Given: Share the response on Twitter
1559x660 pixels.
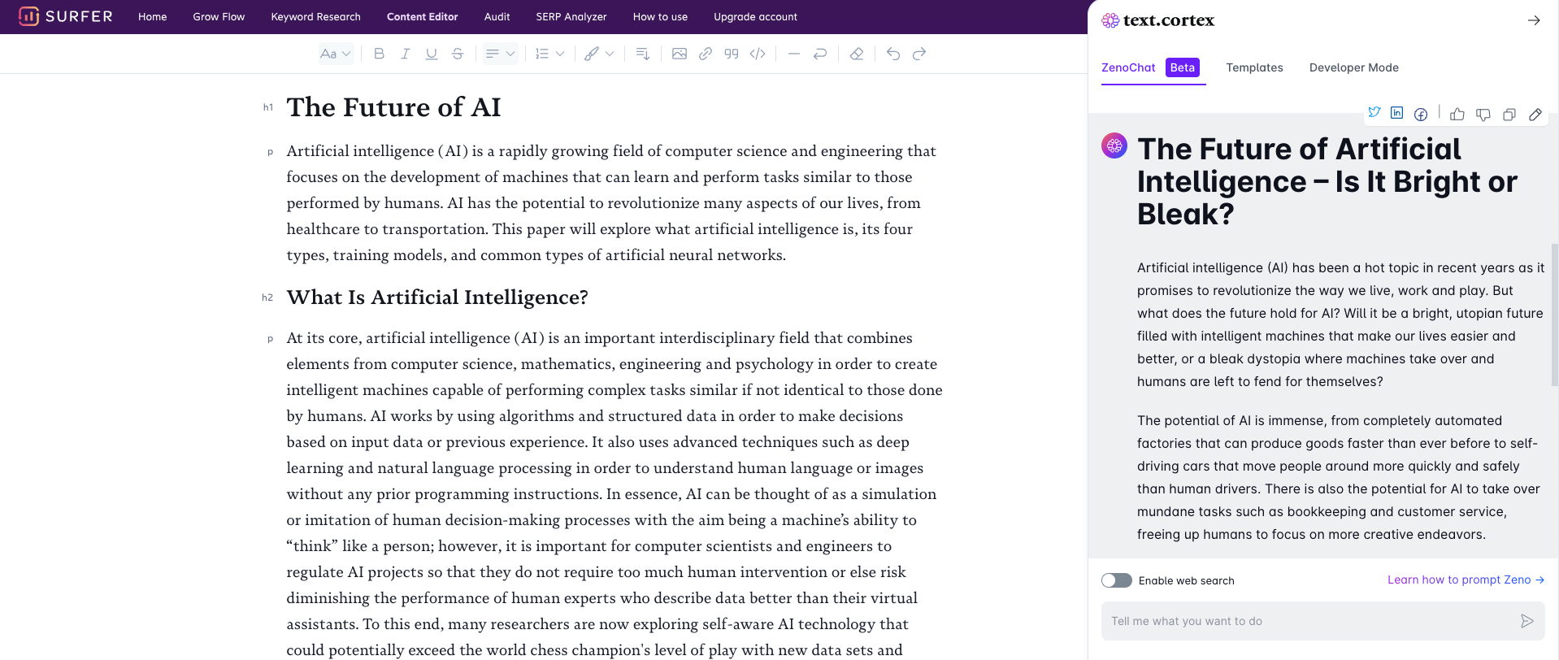Looking at the screenshot, I should (x=1374, y=112).
